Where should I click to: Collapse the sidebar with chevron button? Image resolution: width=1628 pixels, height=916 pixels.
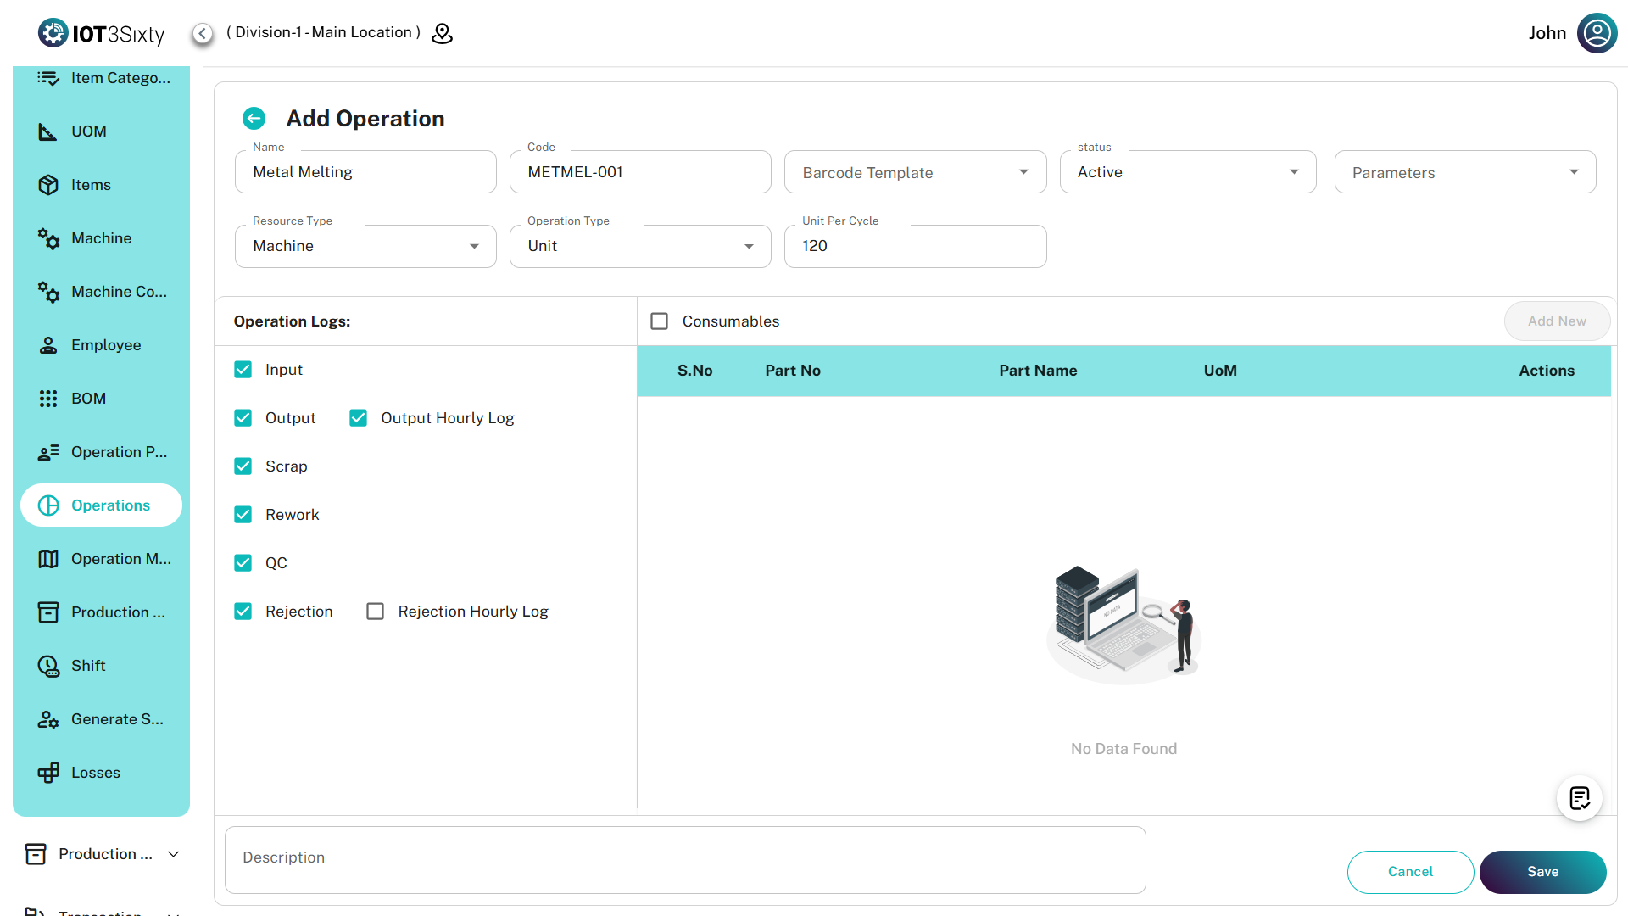click(202, 33)
